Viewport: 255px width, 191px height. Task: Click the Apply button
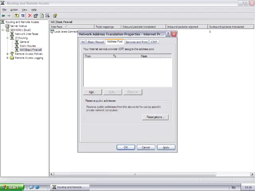166,147
